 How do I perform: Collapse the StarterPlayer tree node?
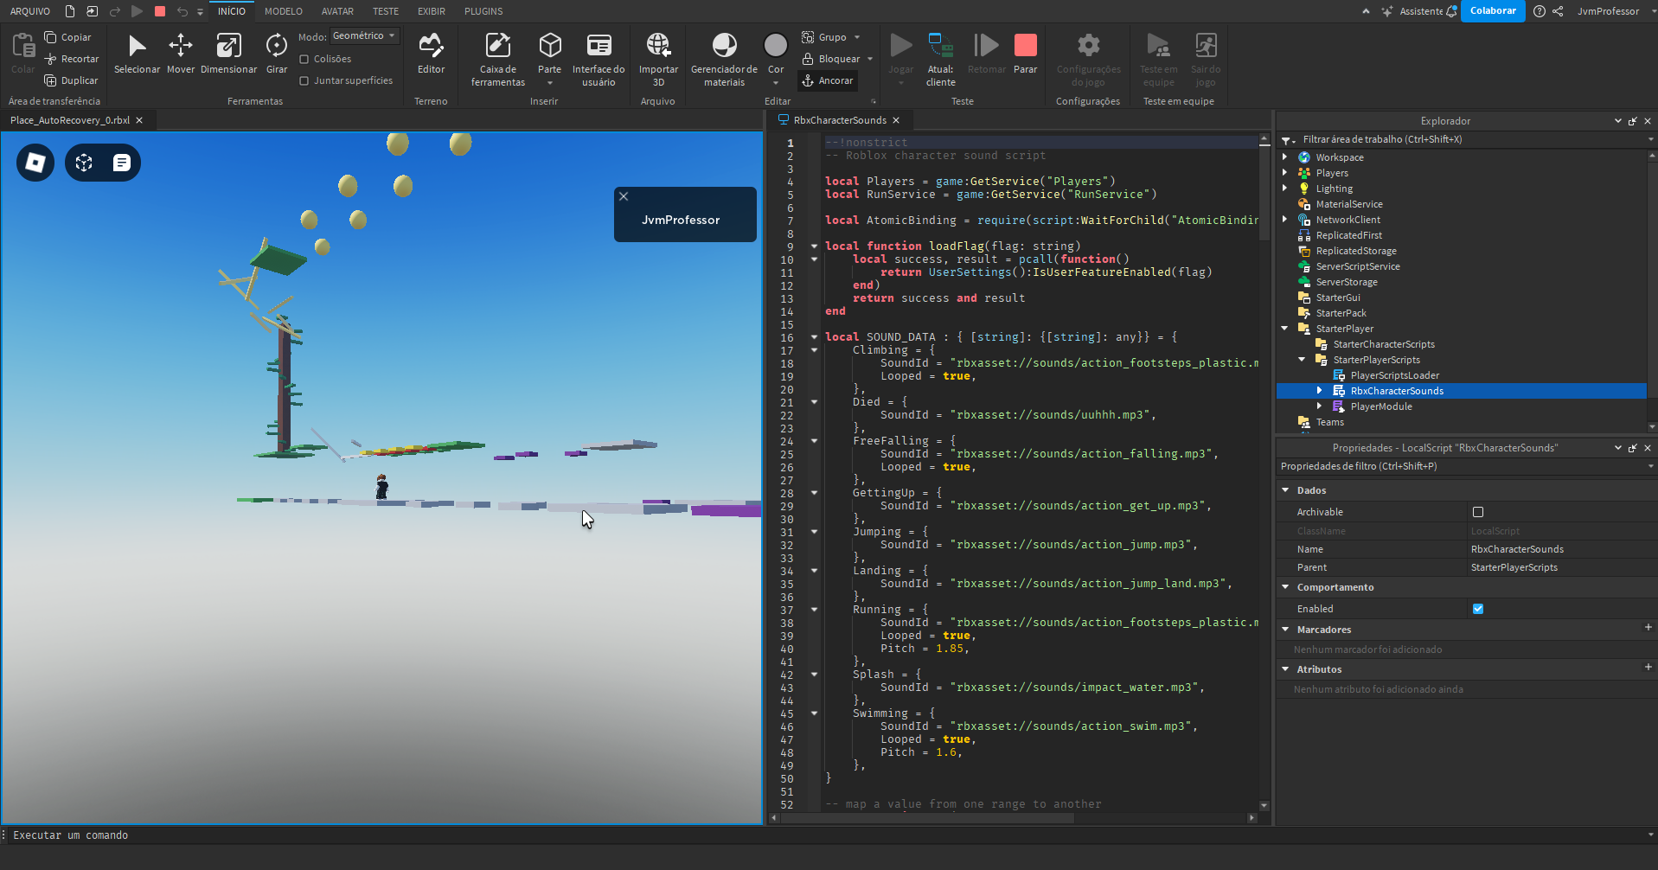pyautogui.click(x=1285, y=329)
